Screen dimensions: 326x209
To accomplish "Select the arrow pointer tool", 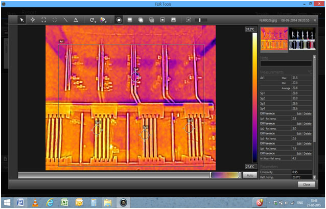I will (22, 20).
